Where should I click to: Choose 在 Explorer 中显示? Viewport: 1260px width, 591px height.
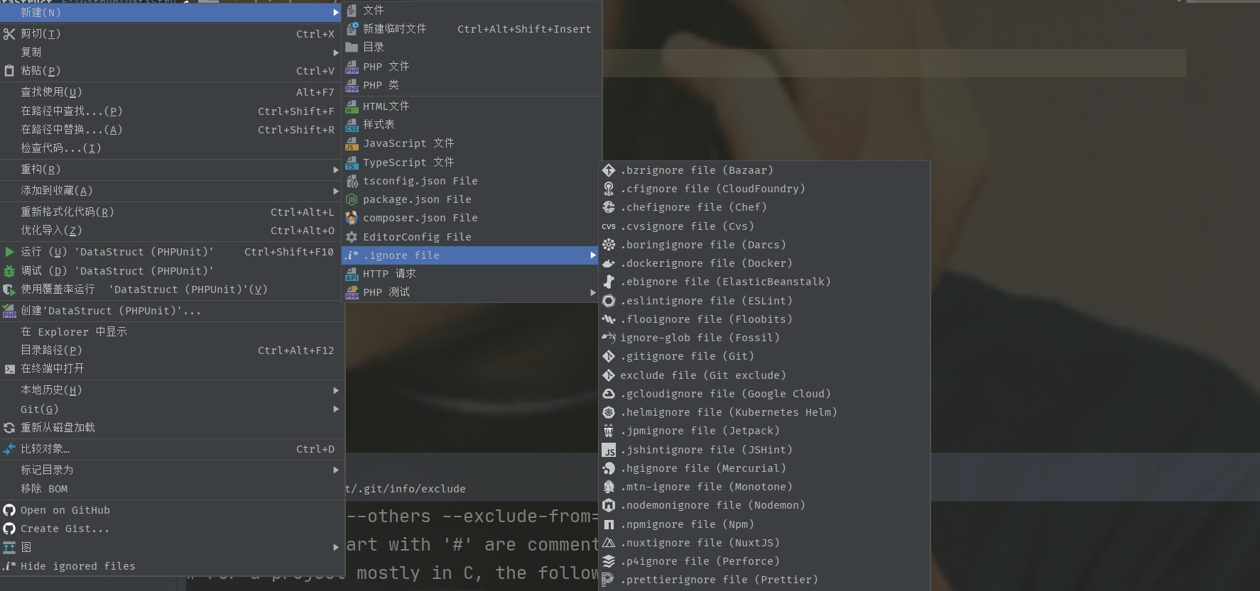[172, 332]
